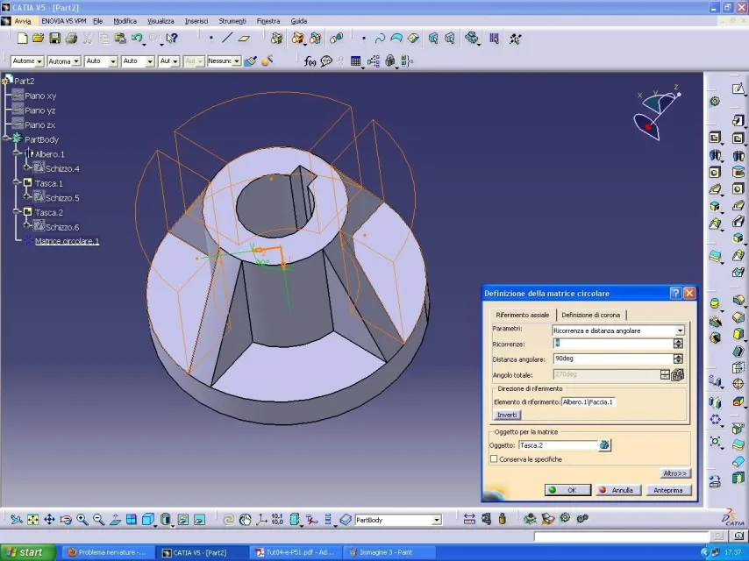Open the Avvia menu

pyautogui.click(x=23, y=21)
